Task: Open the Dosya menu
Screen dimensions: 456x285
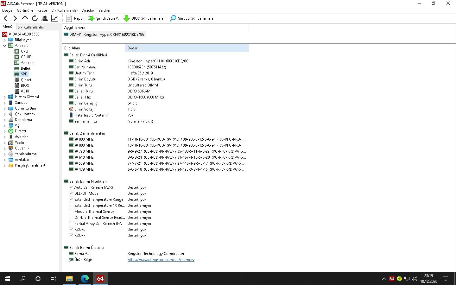Action: tap(7, 10)
